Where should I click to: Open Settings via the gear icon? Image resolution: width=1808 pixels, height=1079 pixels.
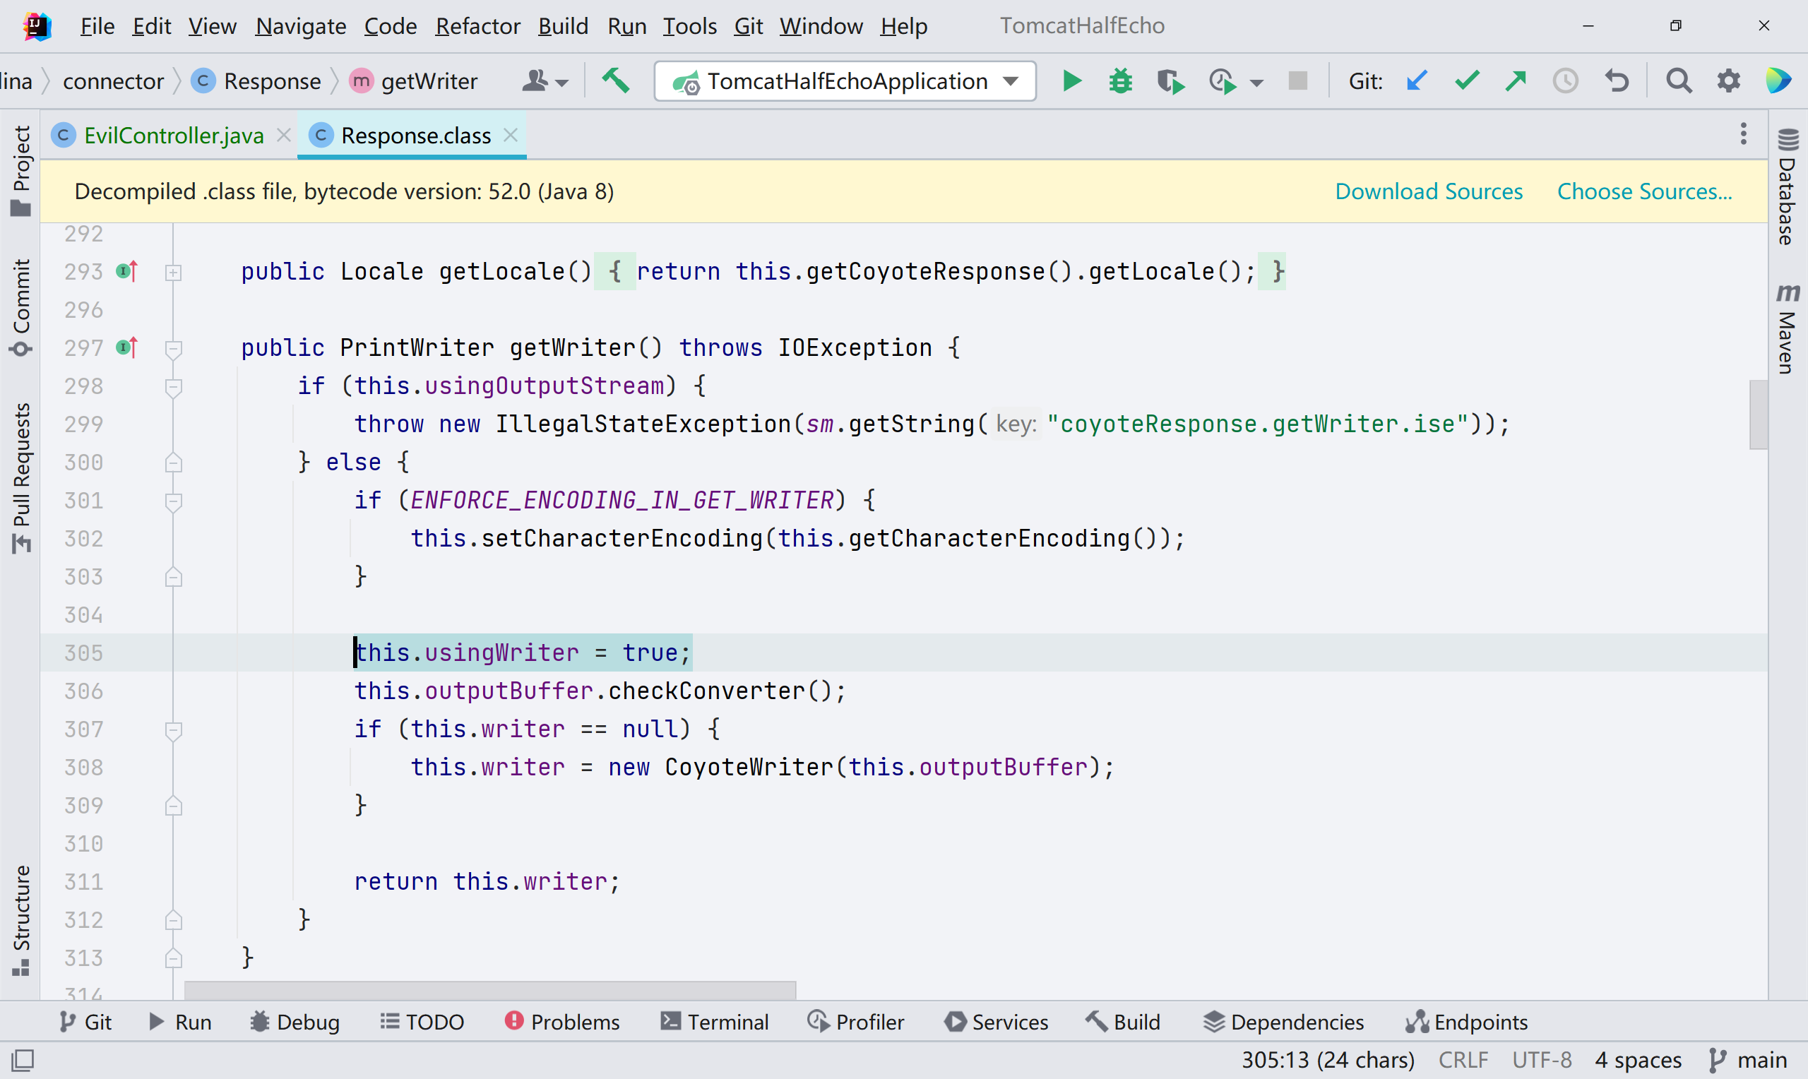pyautogui.click(x=1728, y=81)
